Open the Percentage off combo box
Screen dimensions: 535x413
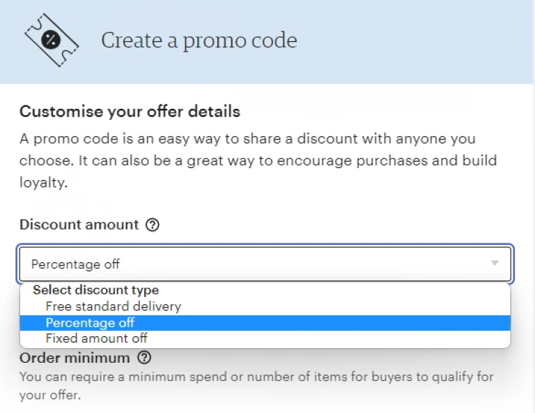(265, 264)
